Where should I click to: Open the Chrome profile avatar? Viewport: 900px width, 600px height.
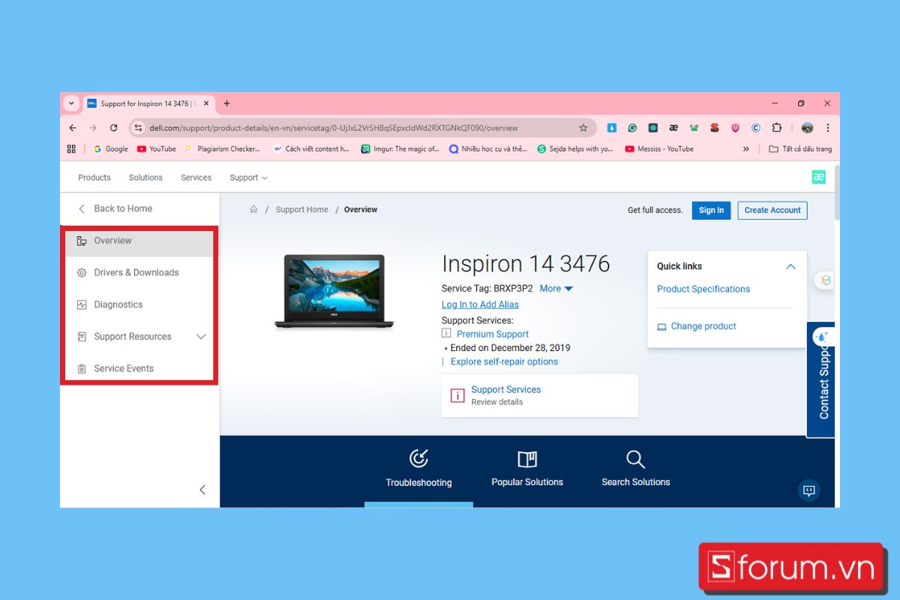tap(807, 127)
